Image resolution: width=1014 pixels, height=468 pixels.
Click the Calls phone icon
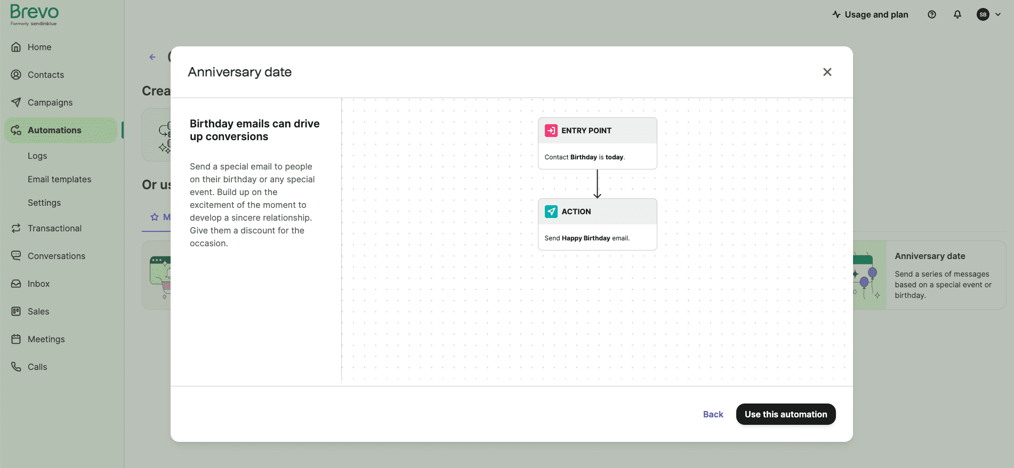click(x=16, y=367)
